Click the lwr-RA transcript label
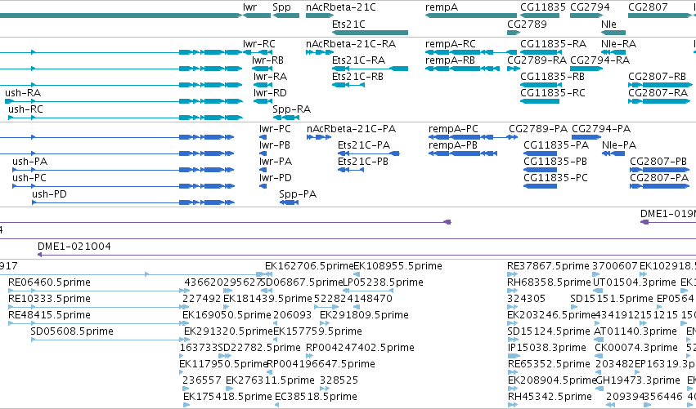696x409 pixels. tap(271, 77)
